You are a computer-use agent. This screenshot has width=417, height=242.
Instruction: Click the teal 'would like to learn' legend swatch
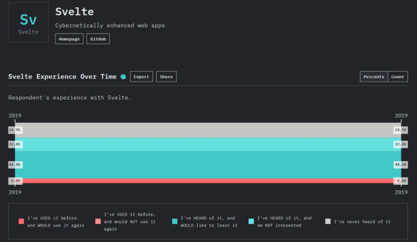tap(175, 222)
